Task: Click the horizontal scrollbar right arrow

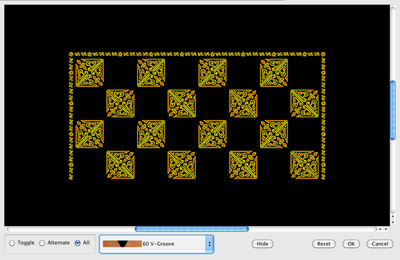Action: (x=386, y=229)
